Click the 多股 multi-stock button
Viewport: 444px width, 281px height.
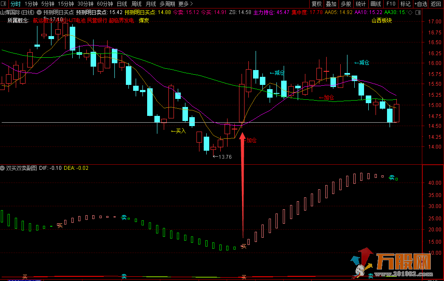(x=346, y=4)
